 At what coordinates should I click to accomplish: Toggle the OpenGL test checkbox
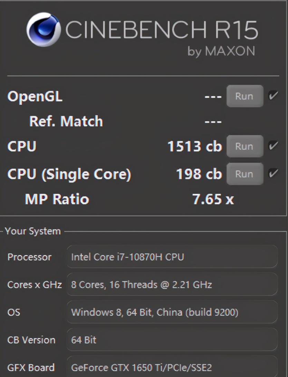point(273,96)
